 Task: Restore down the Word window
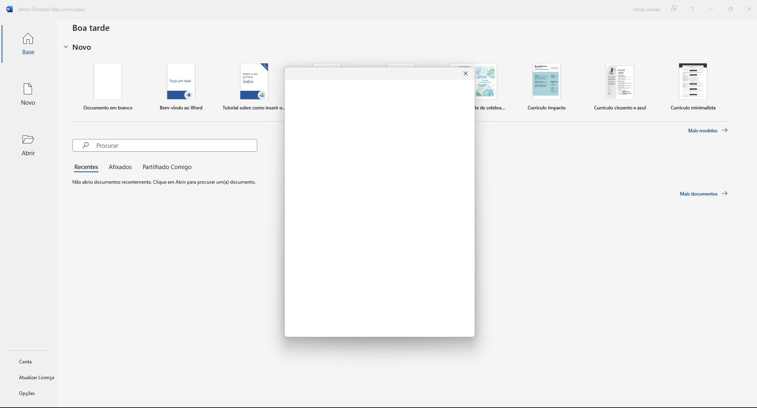731,9
